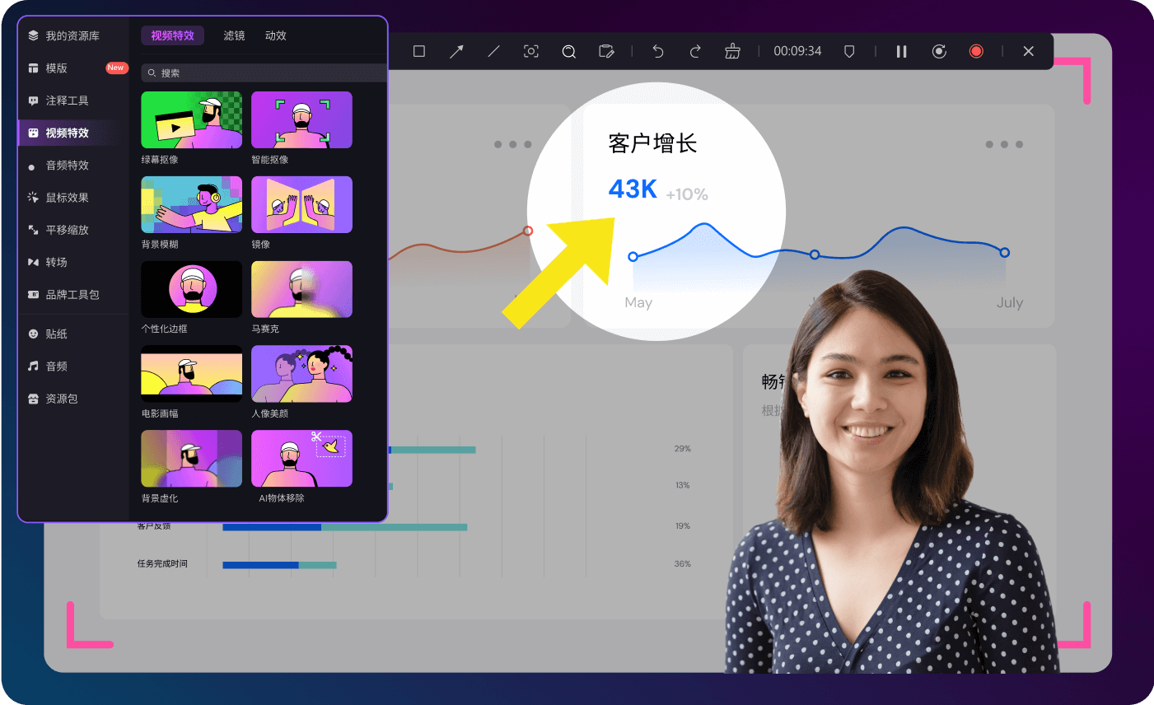The height and width of the screenshot is (705, 1154).
Task: Select the rectangle annotation tool
Action: tap(418, 51)
